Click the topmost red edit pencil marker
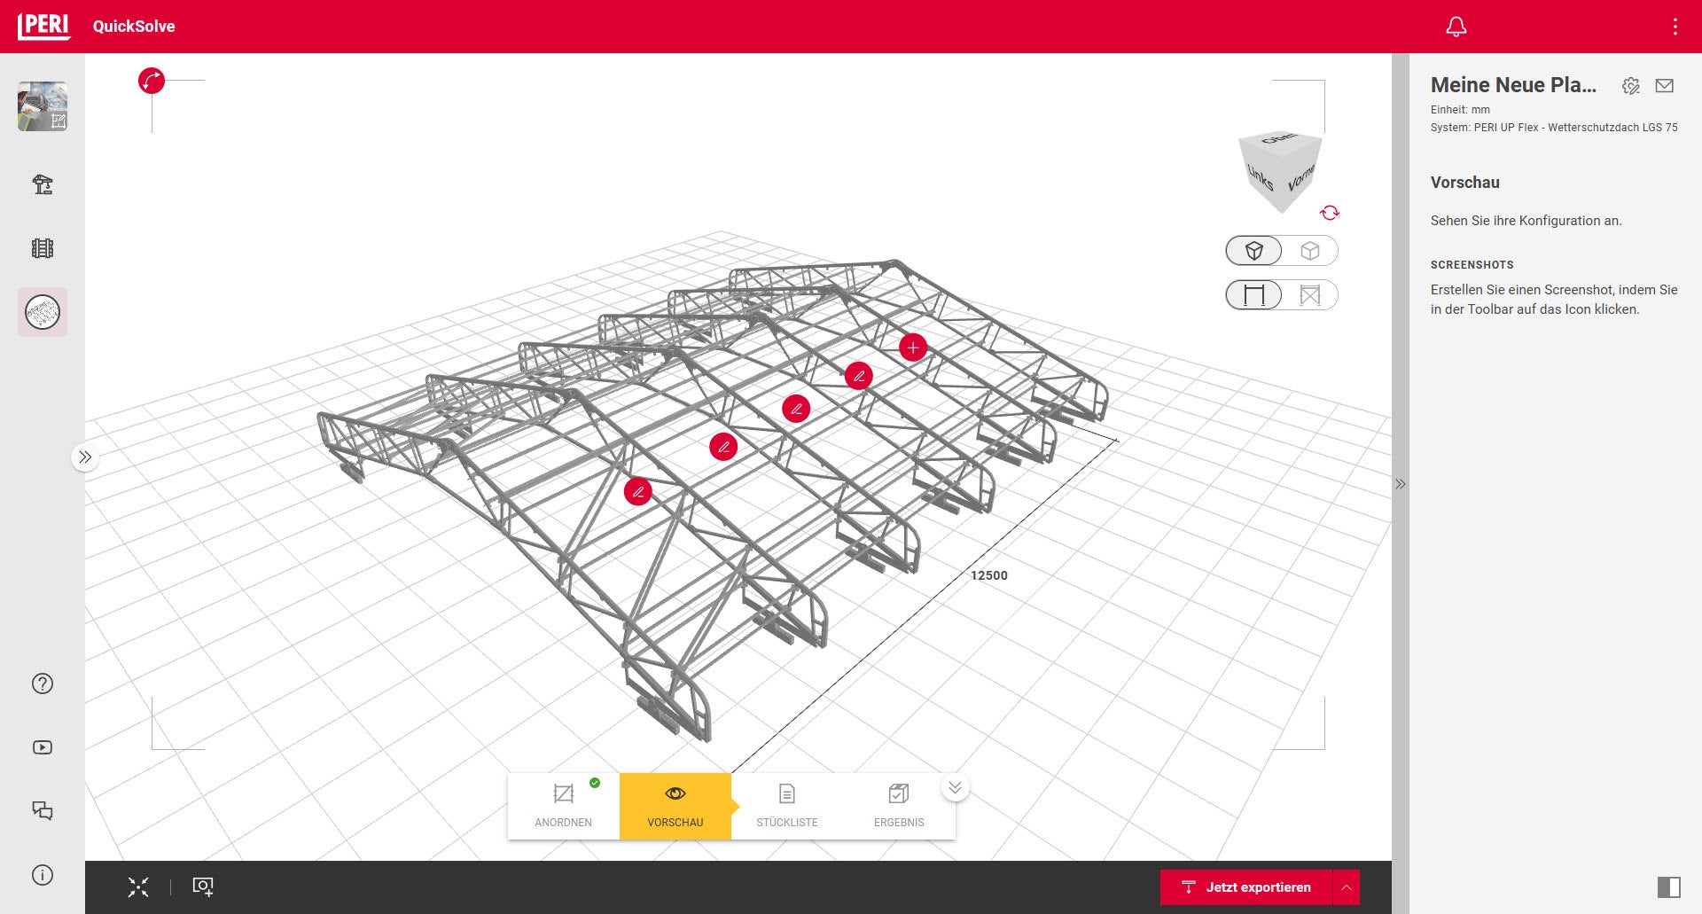Screen dimensions: 1702x914 tap(858, 376)
